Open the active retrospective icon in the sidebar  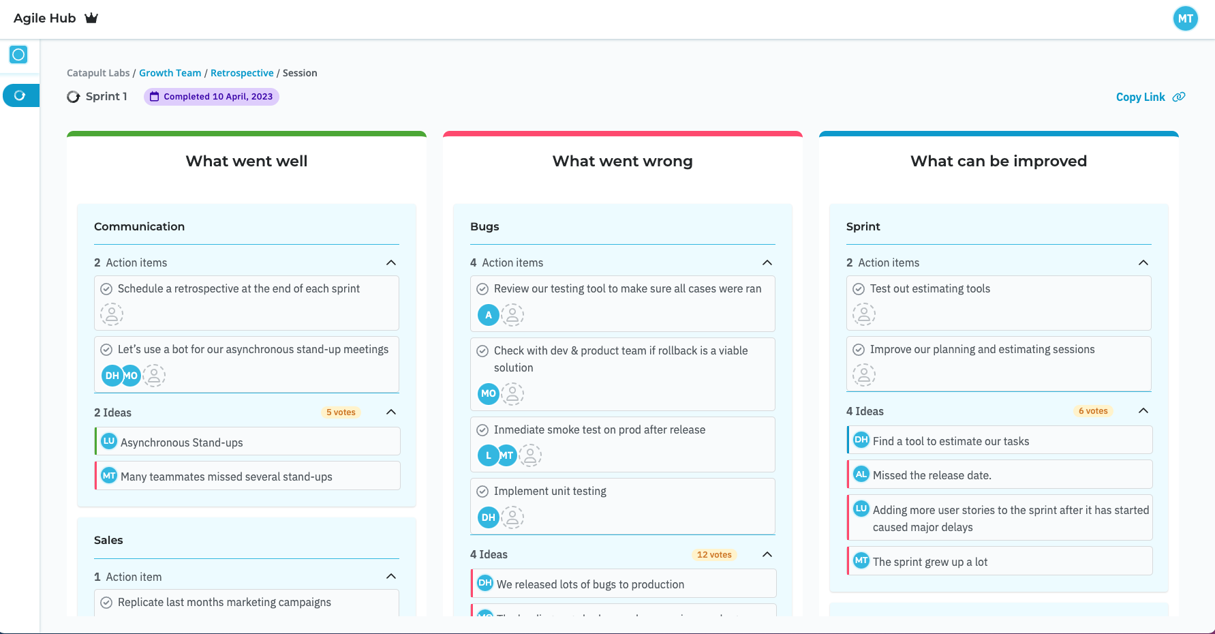coord(18,95)
